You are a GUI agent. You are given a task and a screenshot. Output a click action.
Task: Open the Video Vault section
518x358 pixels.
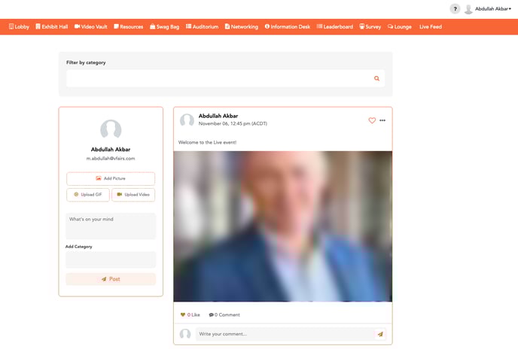click(x=91, y=27)
